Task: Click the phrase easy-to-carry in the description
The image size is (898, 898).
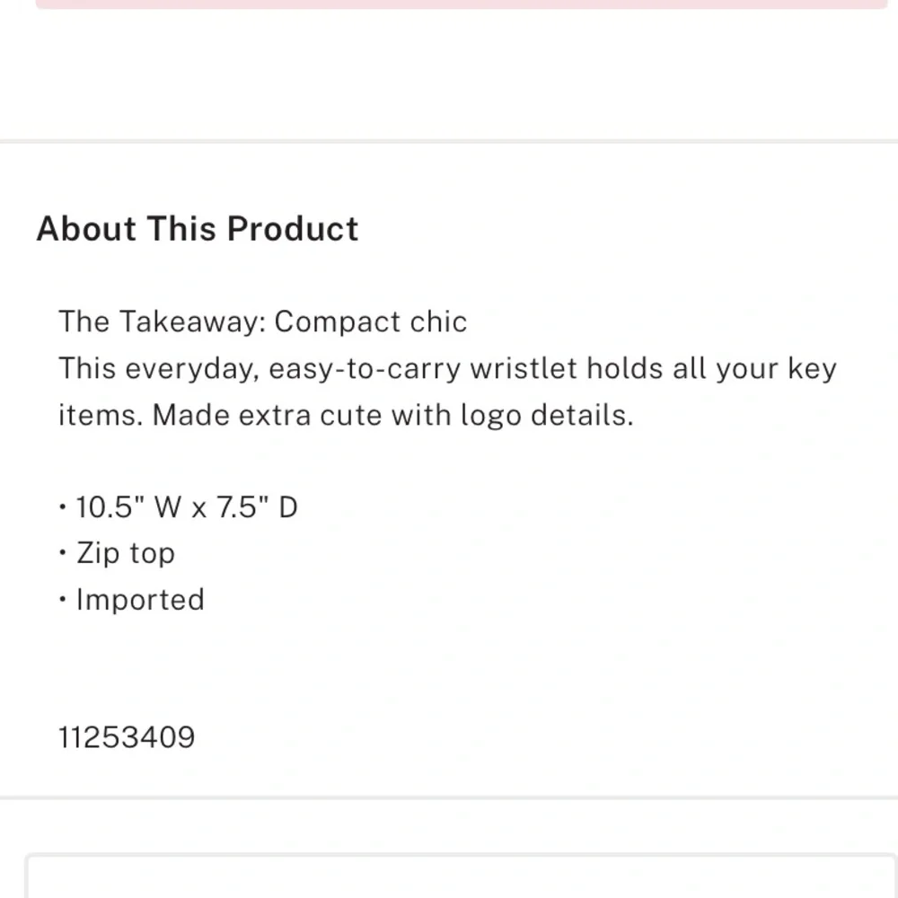Action: 365,368
